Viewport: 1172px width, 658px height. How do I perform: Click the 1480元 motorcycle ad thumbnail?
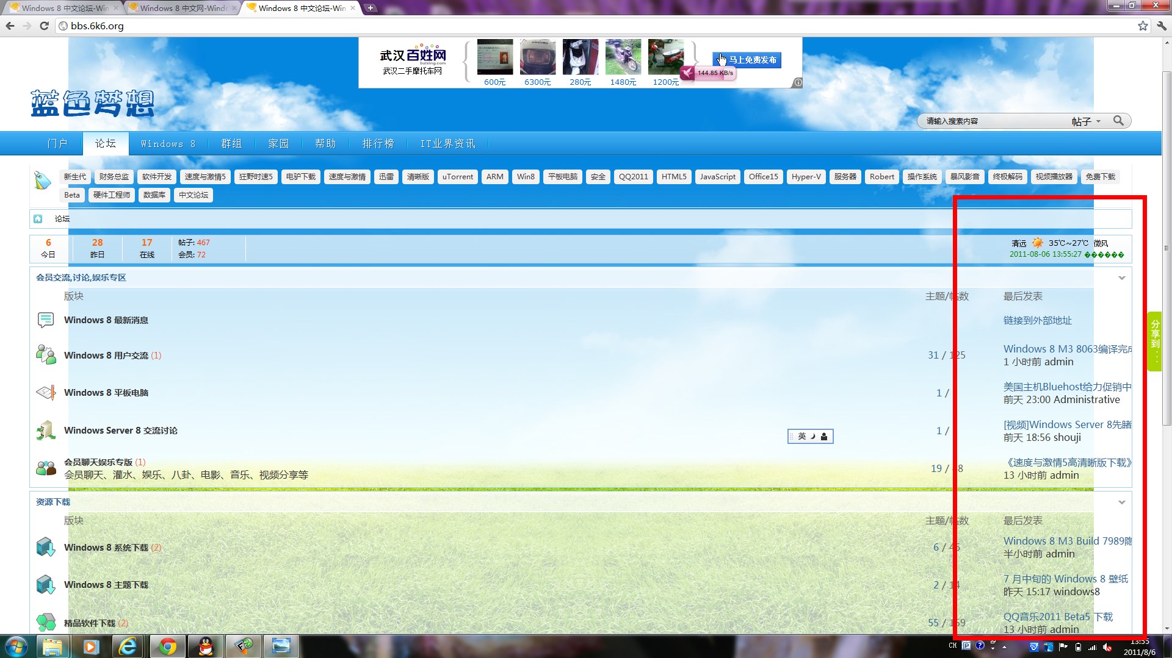[623, 57]
